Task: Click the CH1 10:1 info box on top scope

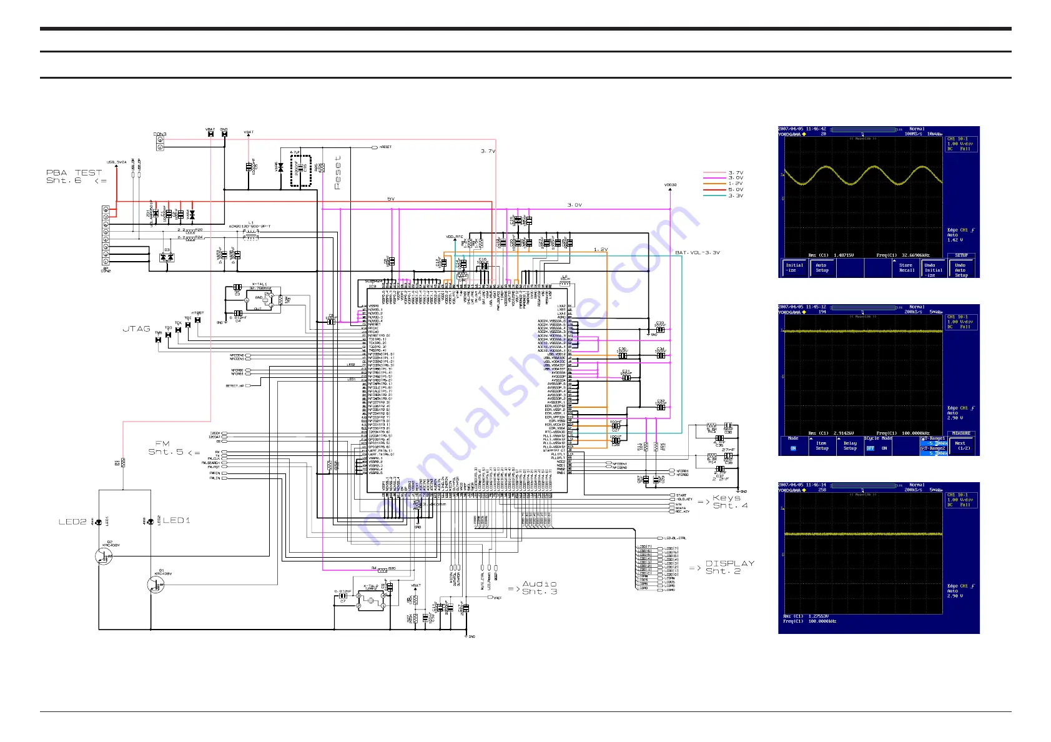Action: point(960,144)
